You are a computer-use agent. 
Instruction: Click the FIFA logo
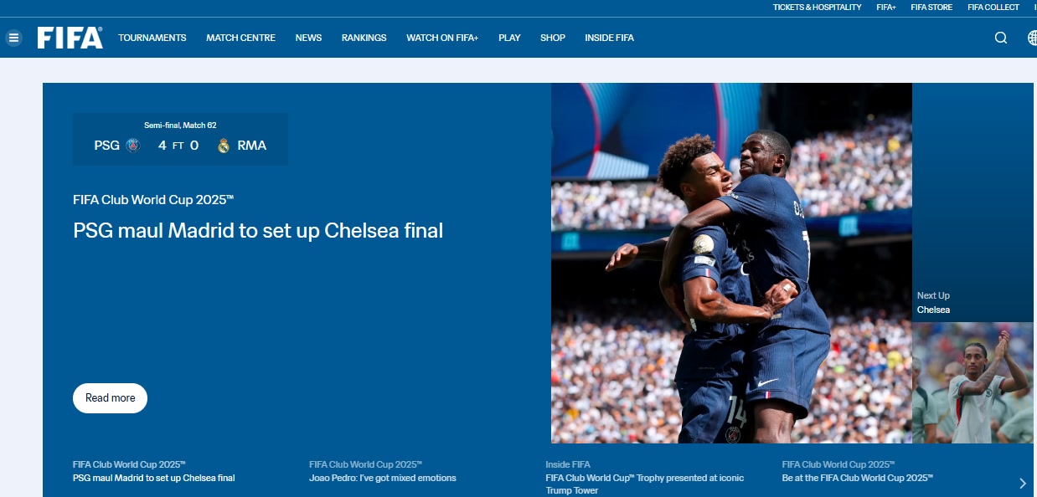(x=70, y=38)
